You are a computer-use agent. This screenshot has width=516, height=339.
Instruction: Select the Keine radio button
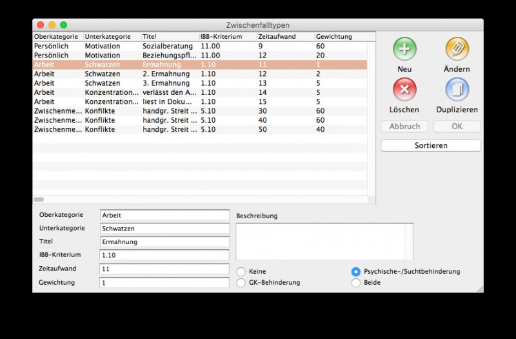241,272
